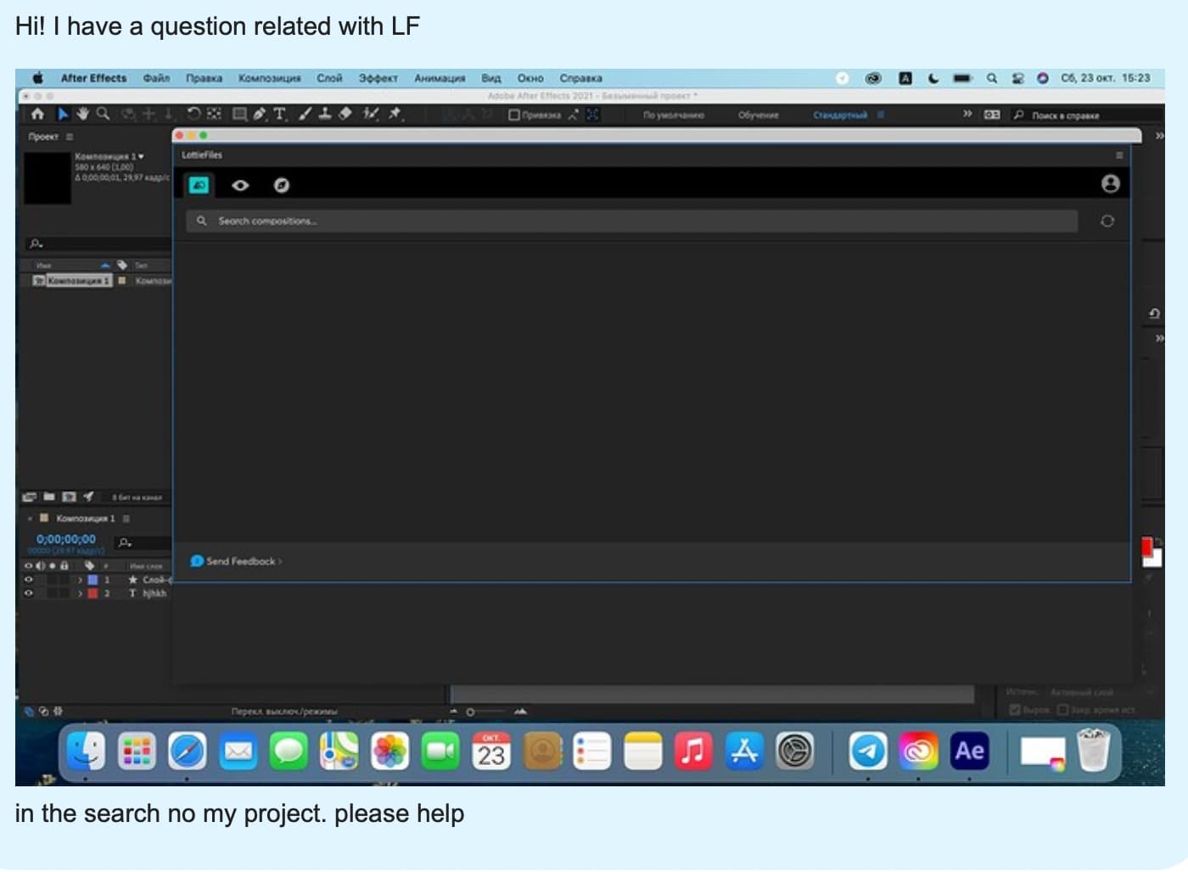1188x872 pixels.
Task: Refresh the LottieFiles compositions list
Action: coord(1107,221)
